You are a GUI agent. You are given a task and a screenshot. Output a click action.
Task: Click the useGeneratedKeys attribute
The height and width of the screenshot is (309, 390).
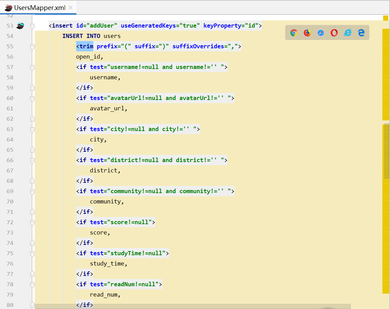[x=148, y=26]
